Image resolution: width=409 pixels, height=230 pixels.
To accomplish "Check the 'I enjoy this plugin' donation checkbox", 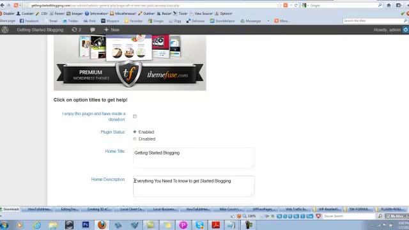I will click(135, 116).
